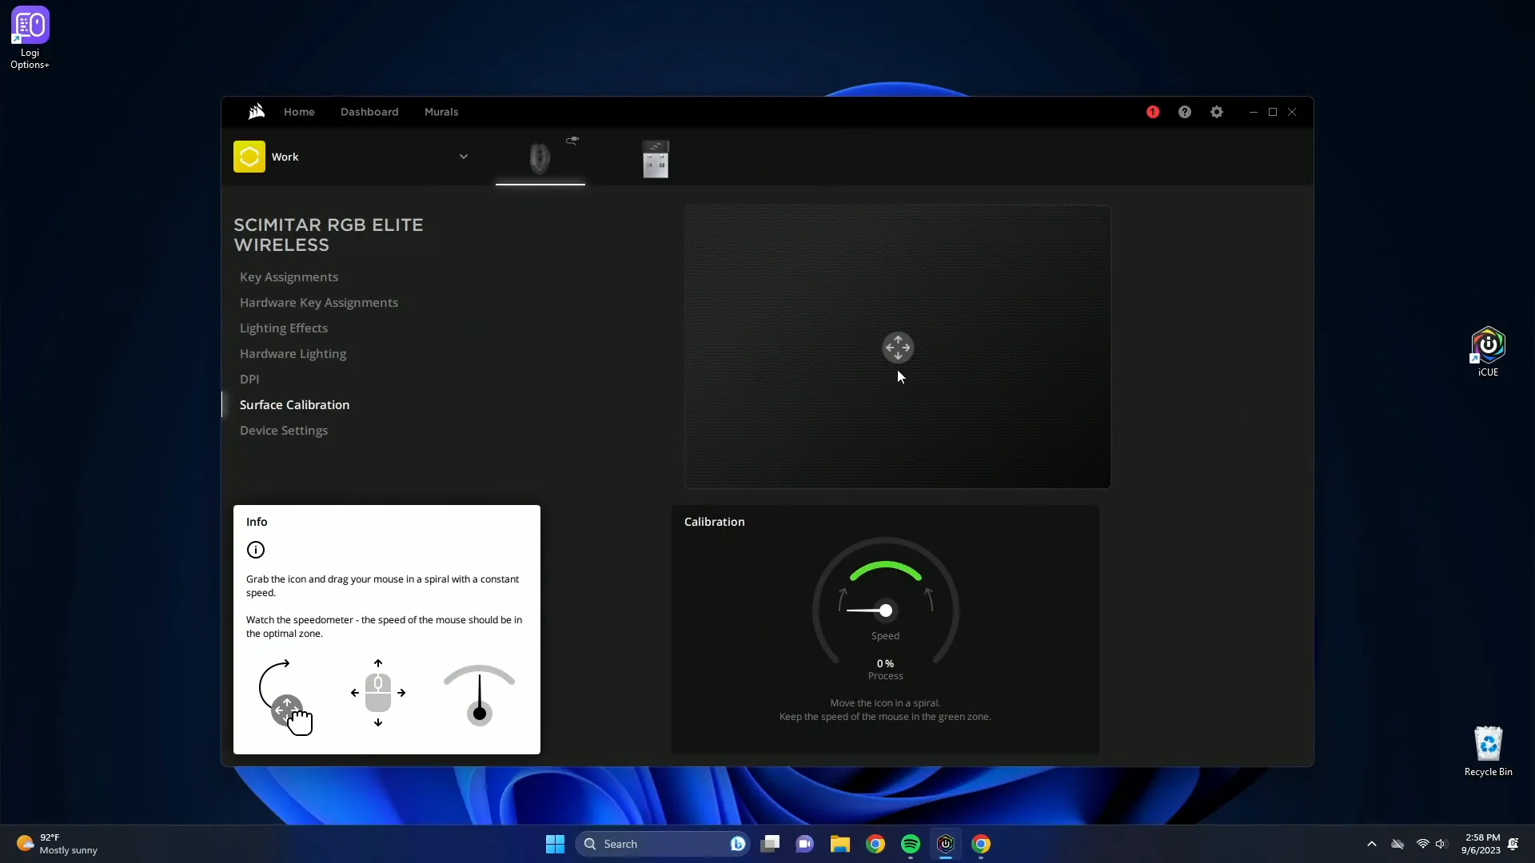The height and width of the screenshot is (863, 1535).
Task: Select the USB wireless receiver device thumbnail
Action: tap(656, 158)
